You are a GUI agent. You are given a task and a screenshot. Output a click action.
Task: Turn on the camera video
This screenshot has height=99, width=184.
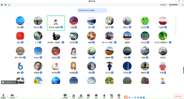pyautogui.click(x=12, y=96)
